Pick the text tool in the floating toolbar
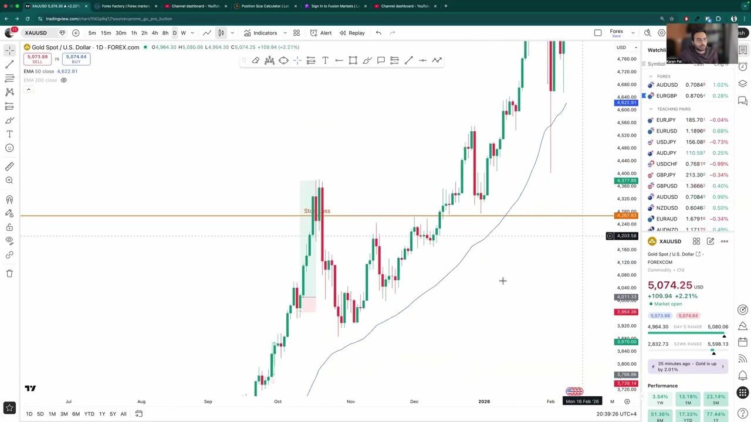The height and width of the screenshot is (422, 751). click(x=325, y=60)
